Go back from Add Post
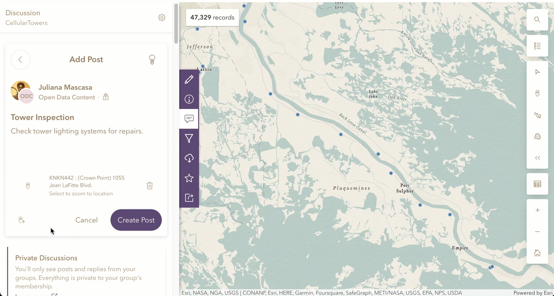This screenshot has height=296, width=554. 21,60
